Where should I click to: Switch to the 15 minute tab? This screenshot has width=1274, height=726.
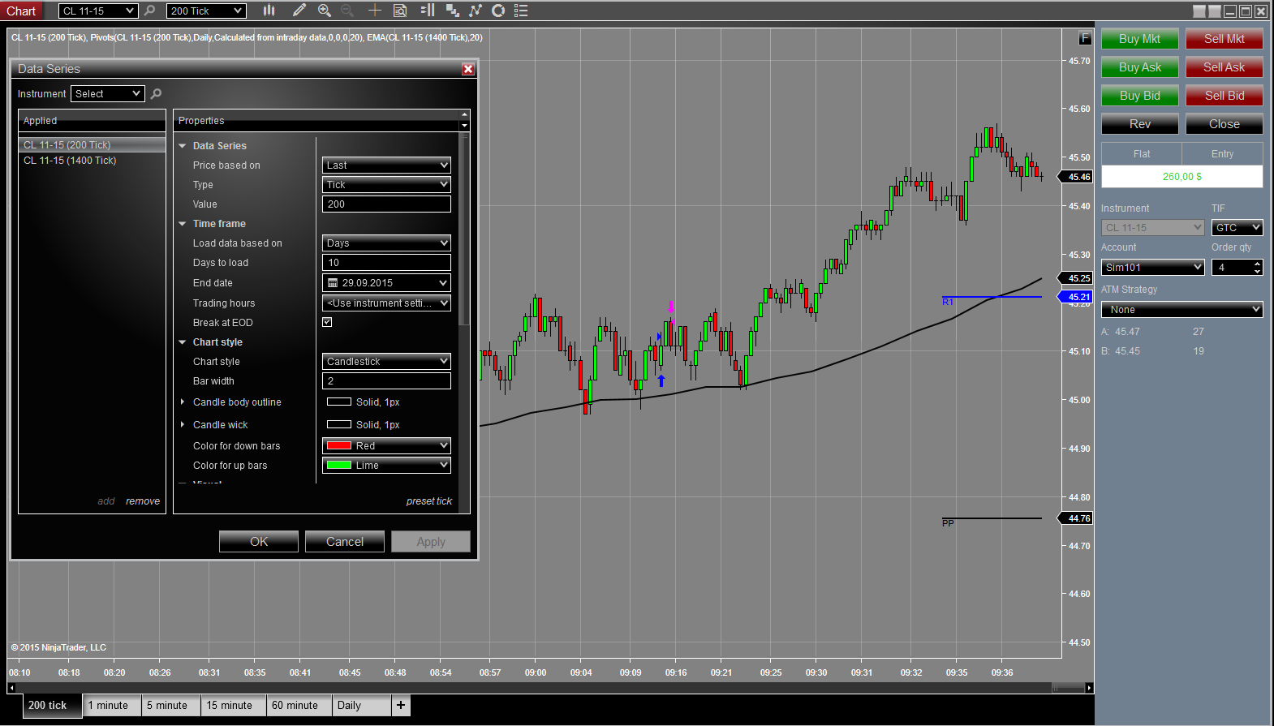coord(234,706)
